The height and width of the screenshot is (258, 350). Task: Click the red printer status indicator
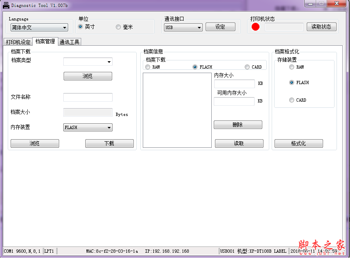tap(255, 27)
